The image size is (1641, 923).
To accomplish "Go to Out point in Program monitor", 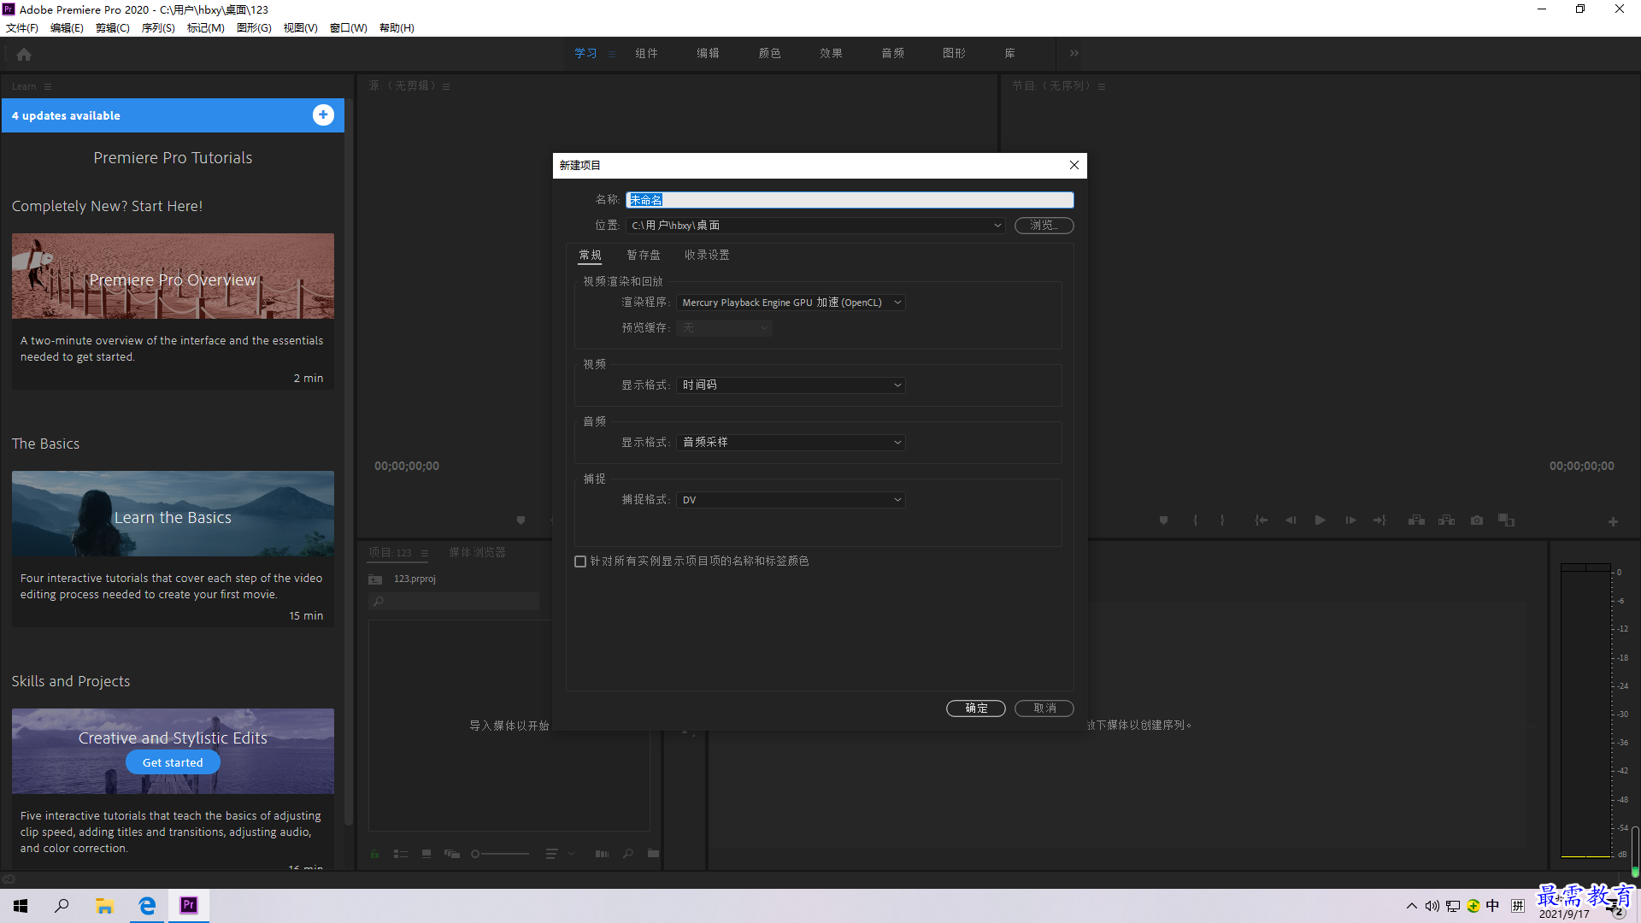I will [1379, 520].
